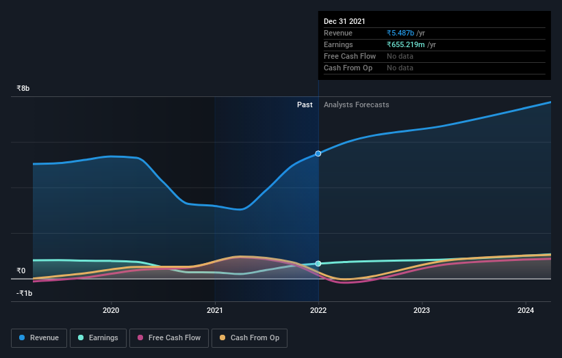The width and height of the screenshot is (562, 358).
Task: Click the ₹5.487b revenue value
Action: [x=400, y=33]
